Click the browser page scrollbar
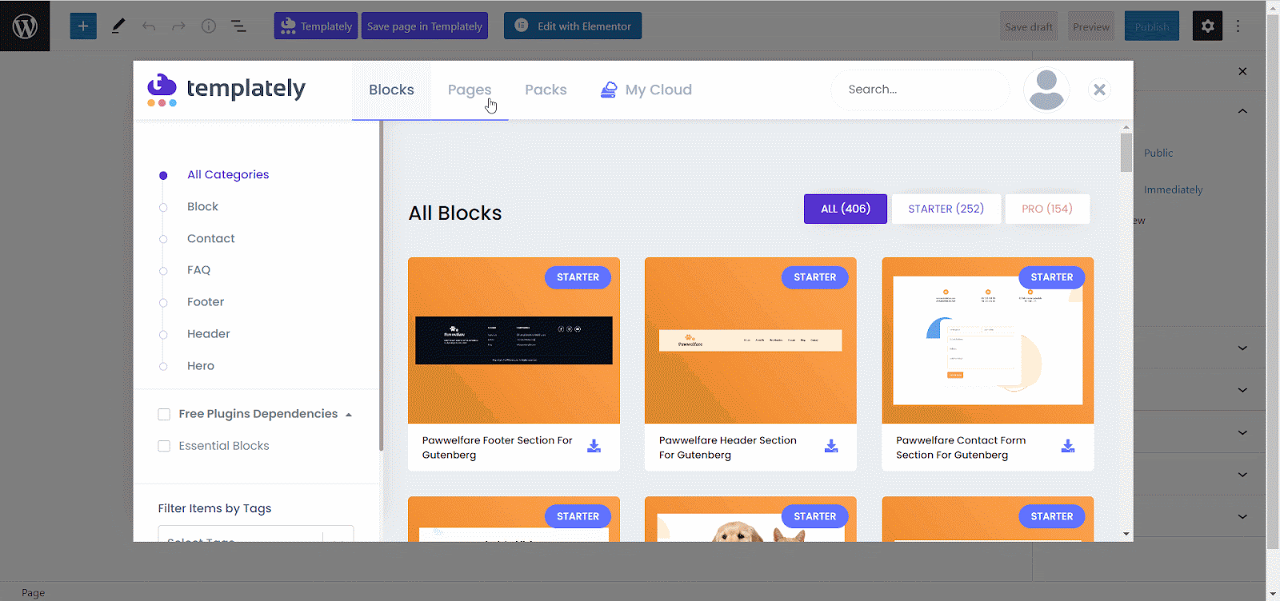Screen dimensions: 1280x601 coord(1273,281)
